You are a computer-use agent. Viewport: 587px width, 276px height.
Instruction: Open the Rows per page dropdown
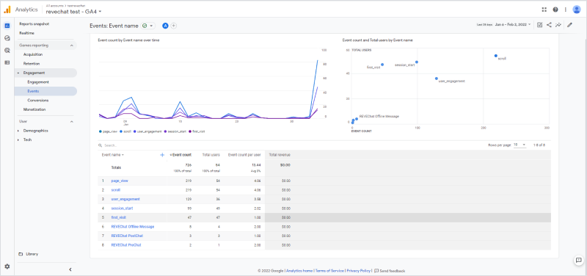(519, 145)
